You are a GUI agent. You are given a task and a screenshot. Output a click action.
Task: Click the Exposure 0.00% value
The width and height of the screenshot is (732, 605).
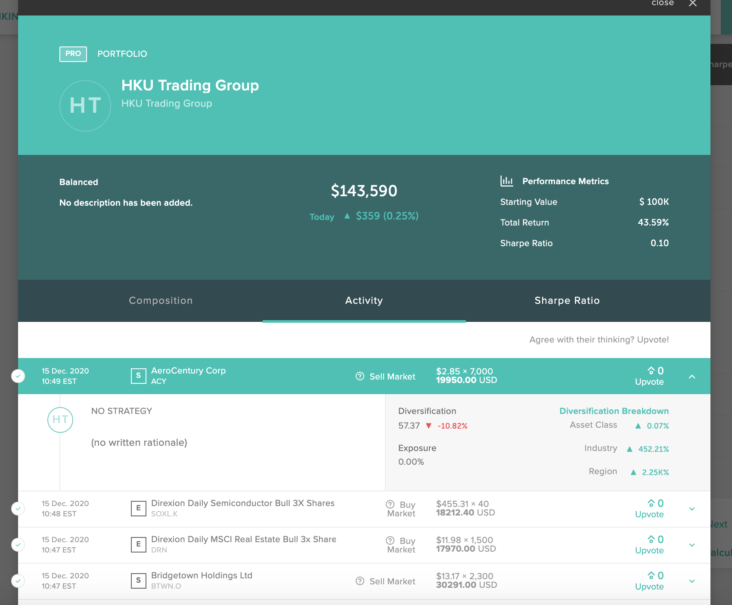(411, 462)
